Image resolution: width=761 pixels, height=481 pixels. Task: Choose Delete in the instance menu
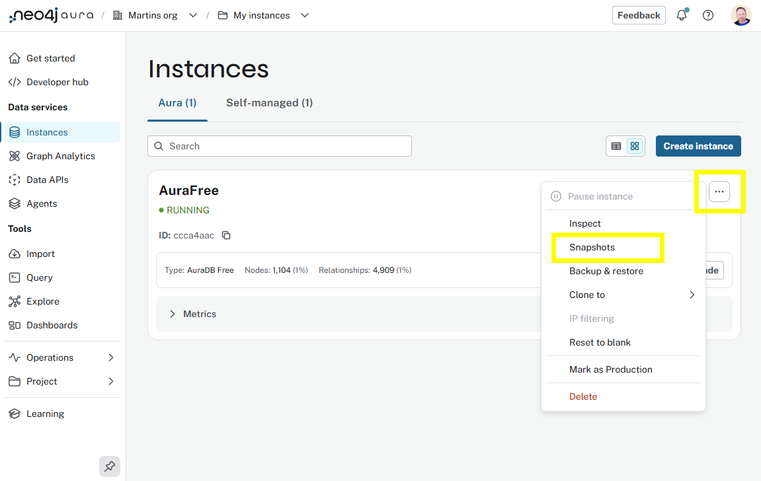(x=583, y=396)
